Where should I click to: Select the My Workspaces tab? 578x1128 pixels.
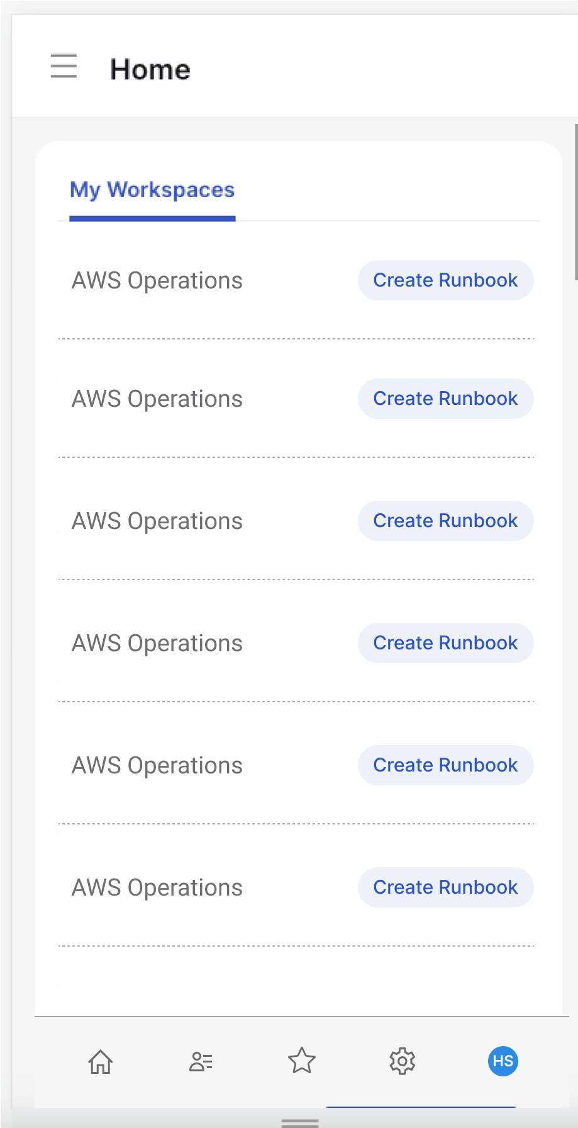point(152,190)
